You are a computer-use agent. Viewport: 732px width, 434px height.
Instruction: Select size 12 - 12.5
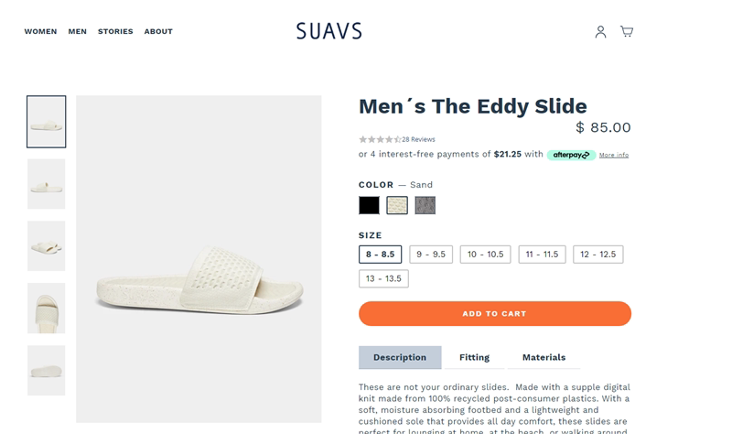(597, 254)
